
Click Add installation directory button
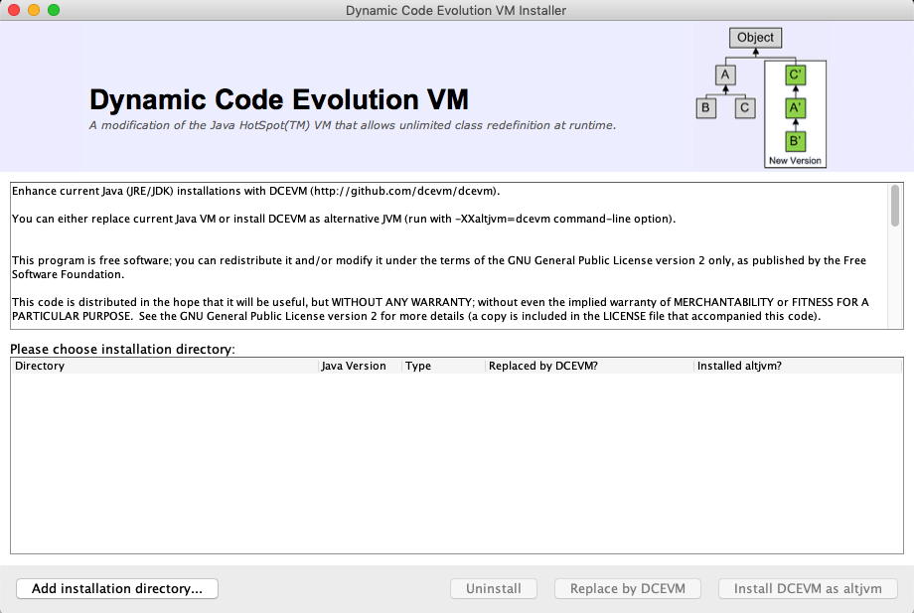[117, 588]
